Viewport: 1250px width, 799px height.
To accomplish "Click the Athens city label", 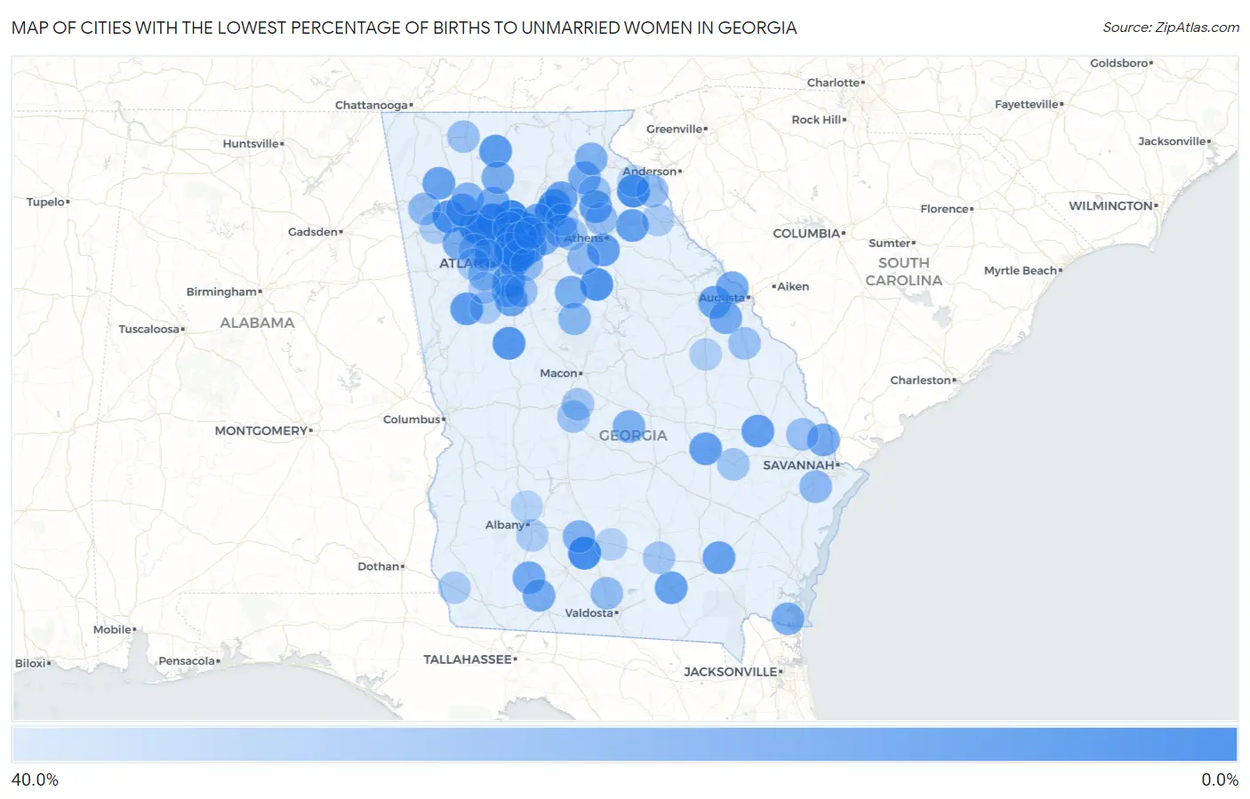I will [584, 238].
